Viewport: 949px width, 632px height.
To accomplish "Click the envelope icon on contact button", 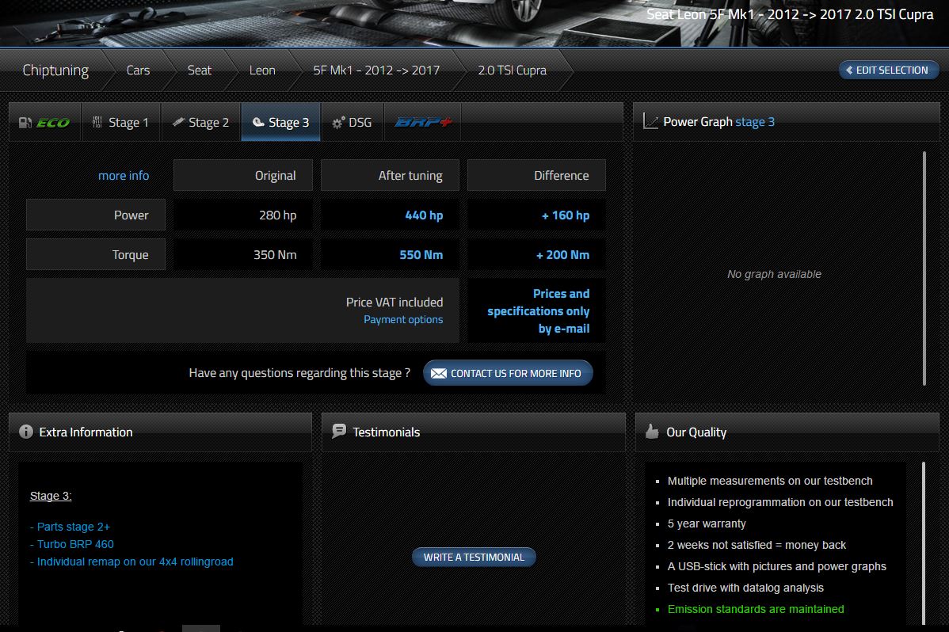I will point(438,374).
